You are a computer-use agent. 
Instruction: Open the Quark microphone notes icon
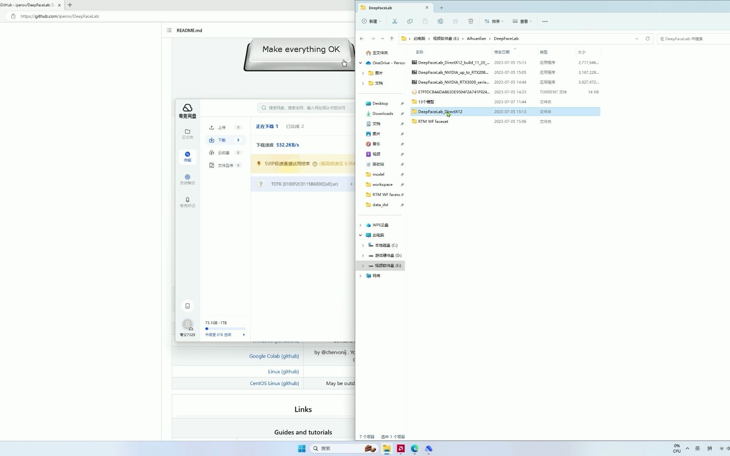188,202
